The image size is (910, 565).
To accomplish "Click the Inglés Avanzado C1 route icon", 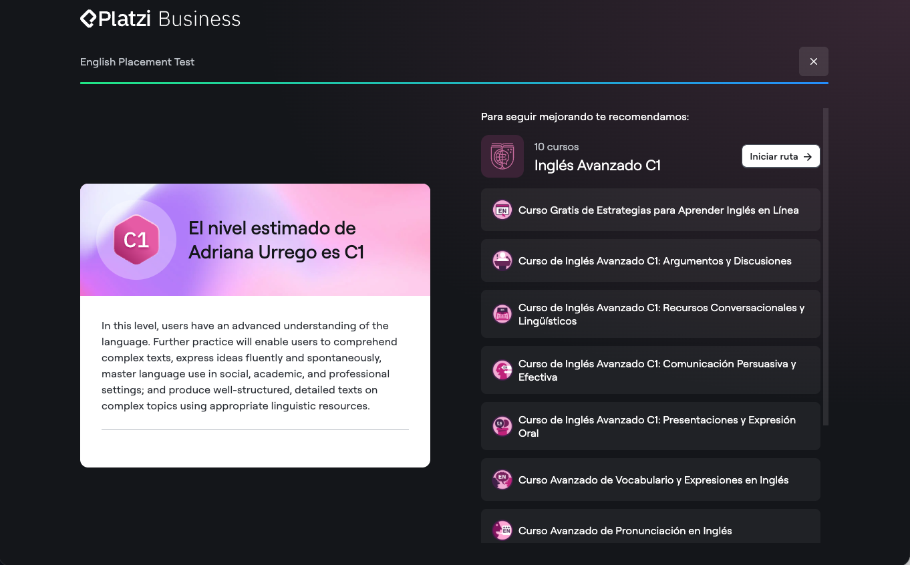I will [502, 156].
